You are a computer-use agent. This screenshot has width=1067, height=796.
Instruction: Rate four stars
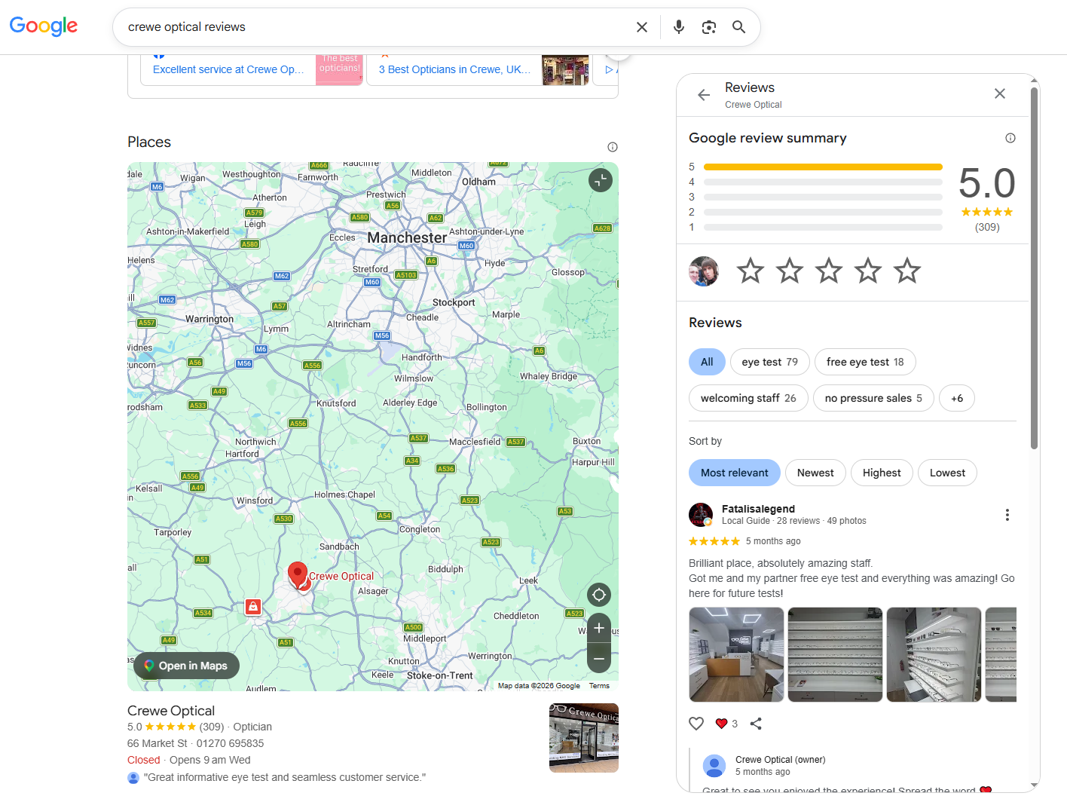point(868,271)
